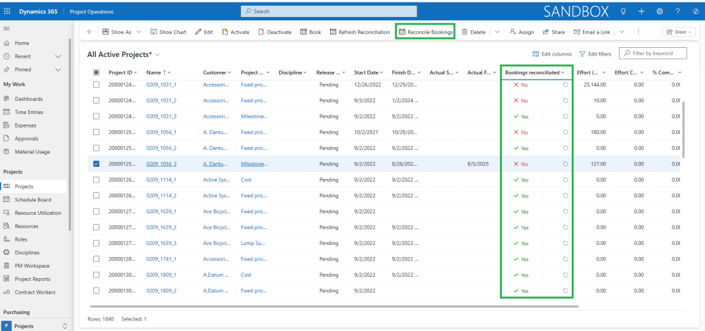Viewport: 705px width, 331px height.
Task: Click the Delete trash command
Action: (474, 32)
